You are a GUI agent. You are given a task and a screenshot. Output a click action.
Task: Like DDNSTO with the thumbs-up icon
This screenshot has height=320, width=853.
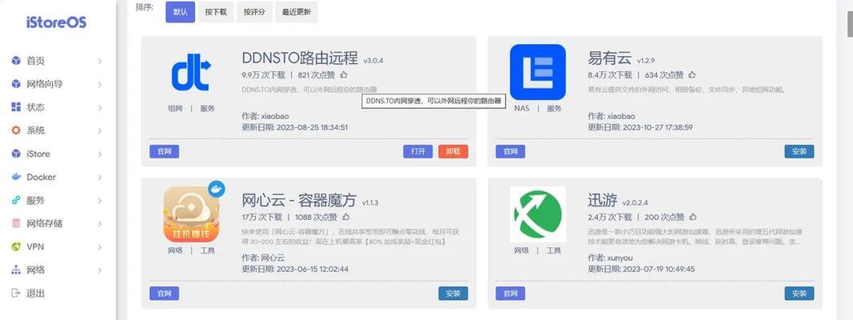click(x=344, y=74)
